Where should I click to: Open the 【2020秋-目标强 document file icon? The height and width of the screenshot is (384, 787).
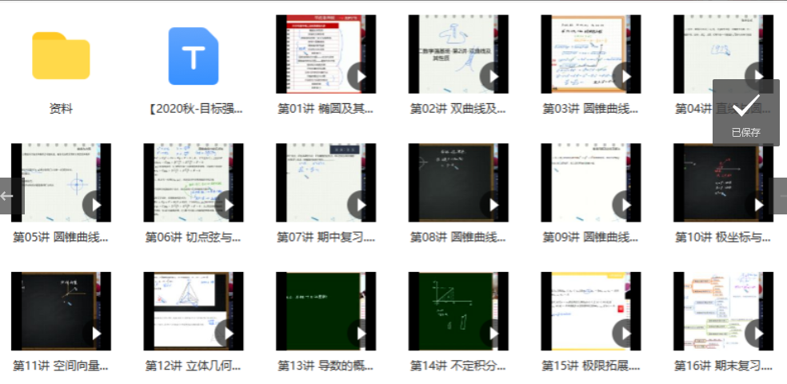193,55
